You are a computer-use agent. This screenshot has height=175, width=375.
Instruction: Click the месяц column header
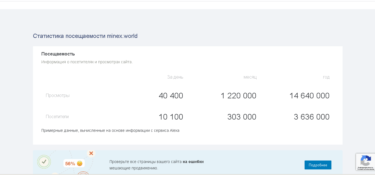tap(250, 77)
